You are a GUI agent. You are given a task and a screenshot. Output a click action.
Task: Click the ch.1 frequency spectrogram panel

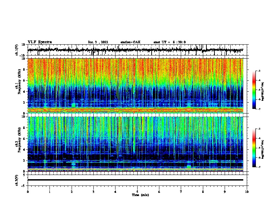tap(135, 86)
